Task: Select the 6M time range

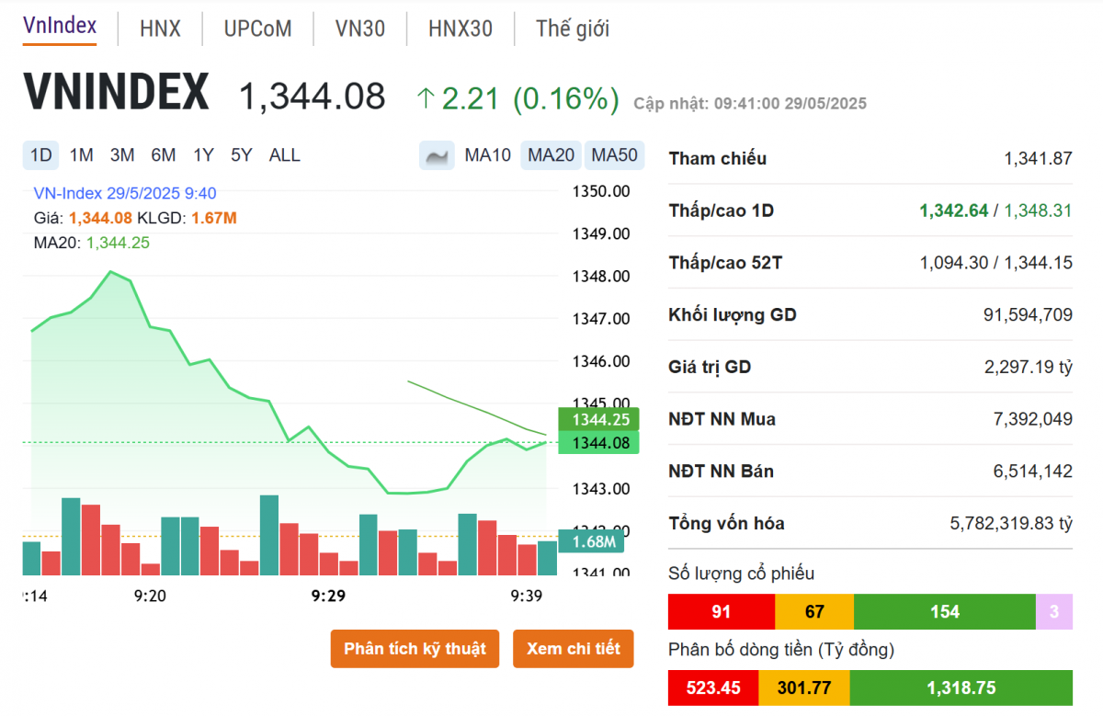Action: (164, 155)
